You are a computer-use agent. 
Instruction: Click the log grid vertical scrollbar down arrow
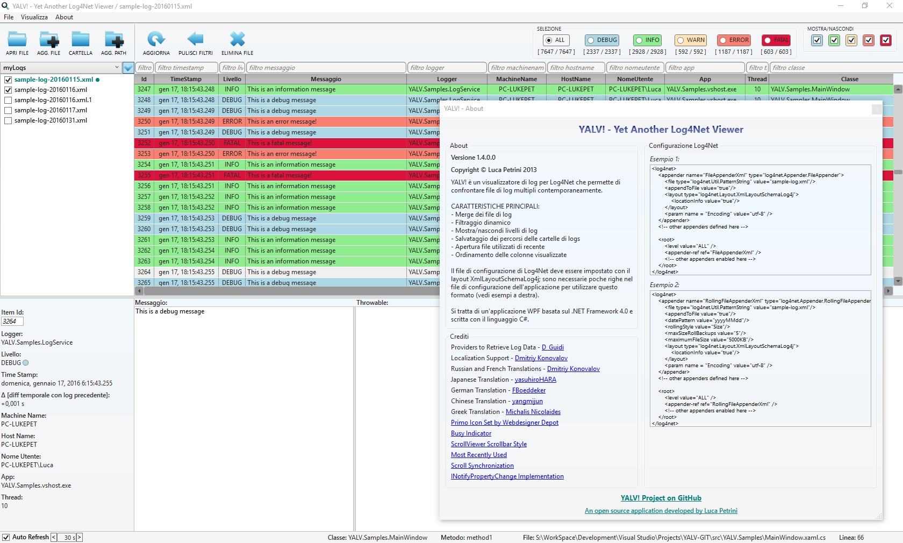[x=898, y=281]
